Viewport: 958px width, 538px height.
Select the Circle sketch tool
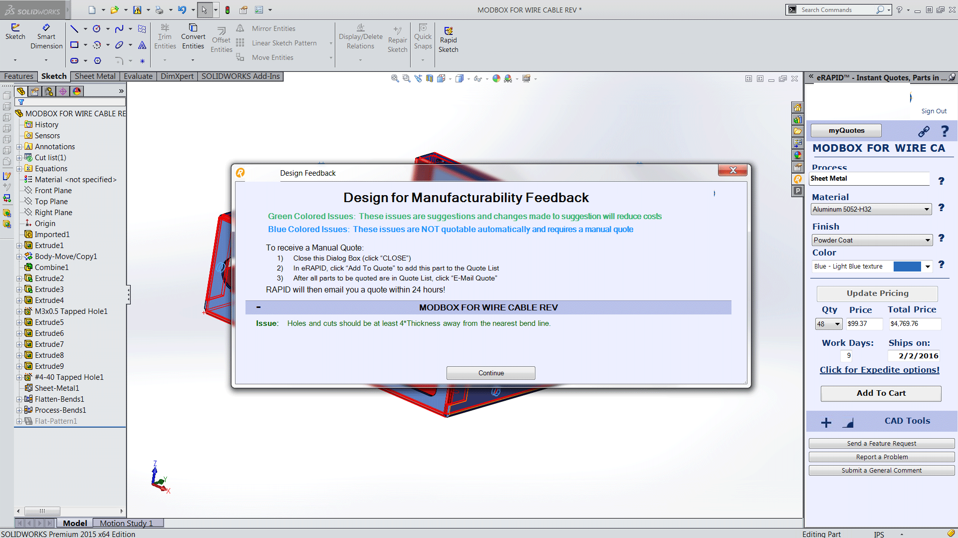coord(97,29)
